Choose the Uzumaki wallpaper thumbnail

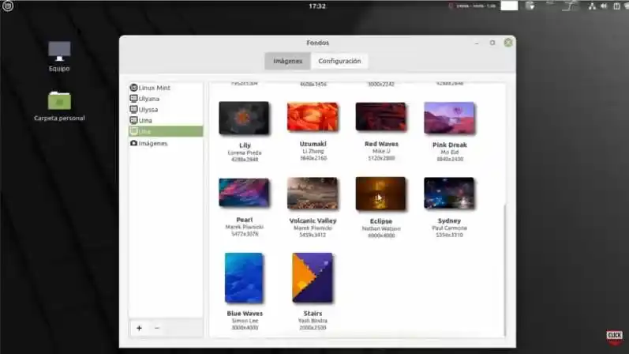[x=313, y=117]
